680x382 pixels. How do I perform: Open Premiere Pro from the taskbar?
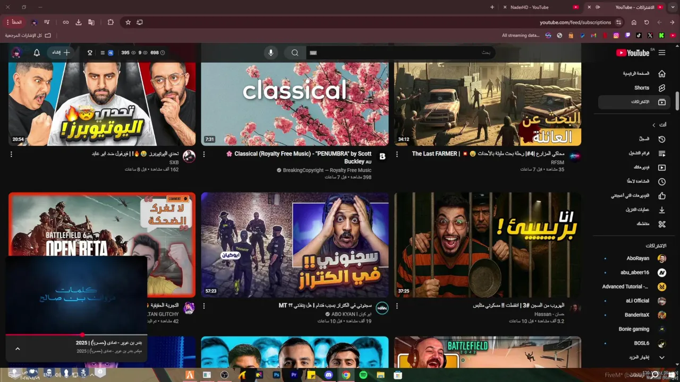[294, 375]
